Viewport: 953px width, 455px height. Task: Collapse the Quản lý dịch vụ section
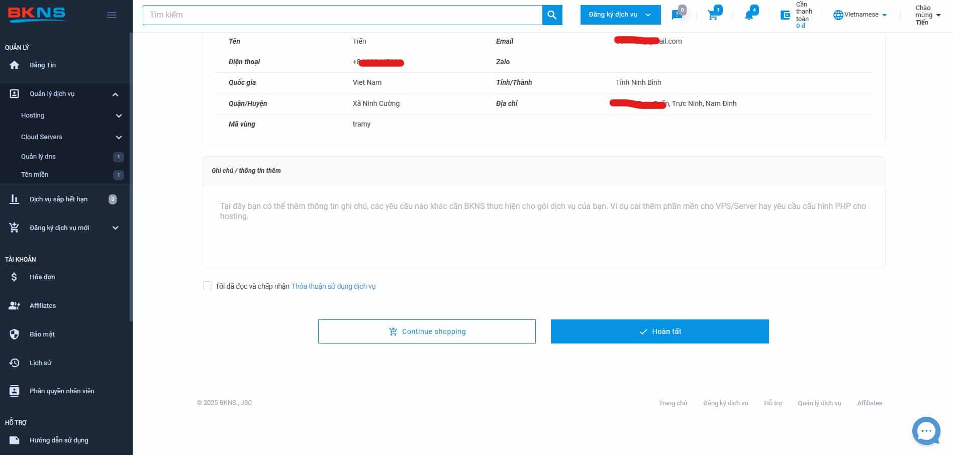coord(115,94)
